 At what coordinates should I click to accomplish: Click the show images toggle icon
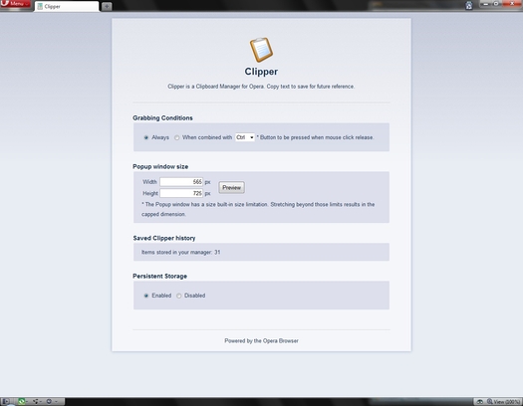[479, 402]
